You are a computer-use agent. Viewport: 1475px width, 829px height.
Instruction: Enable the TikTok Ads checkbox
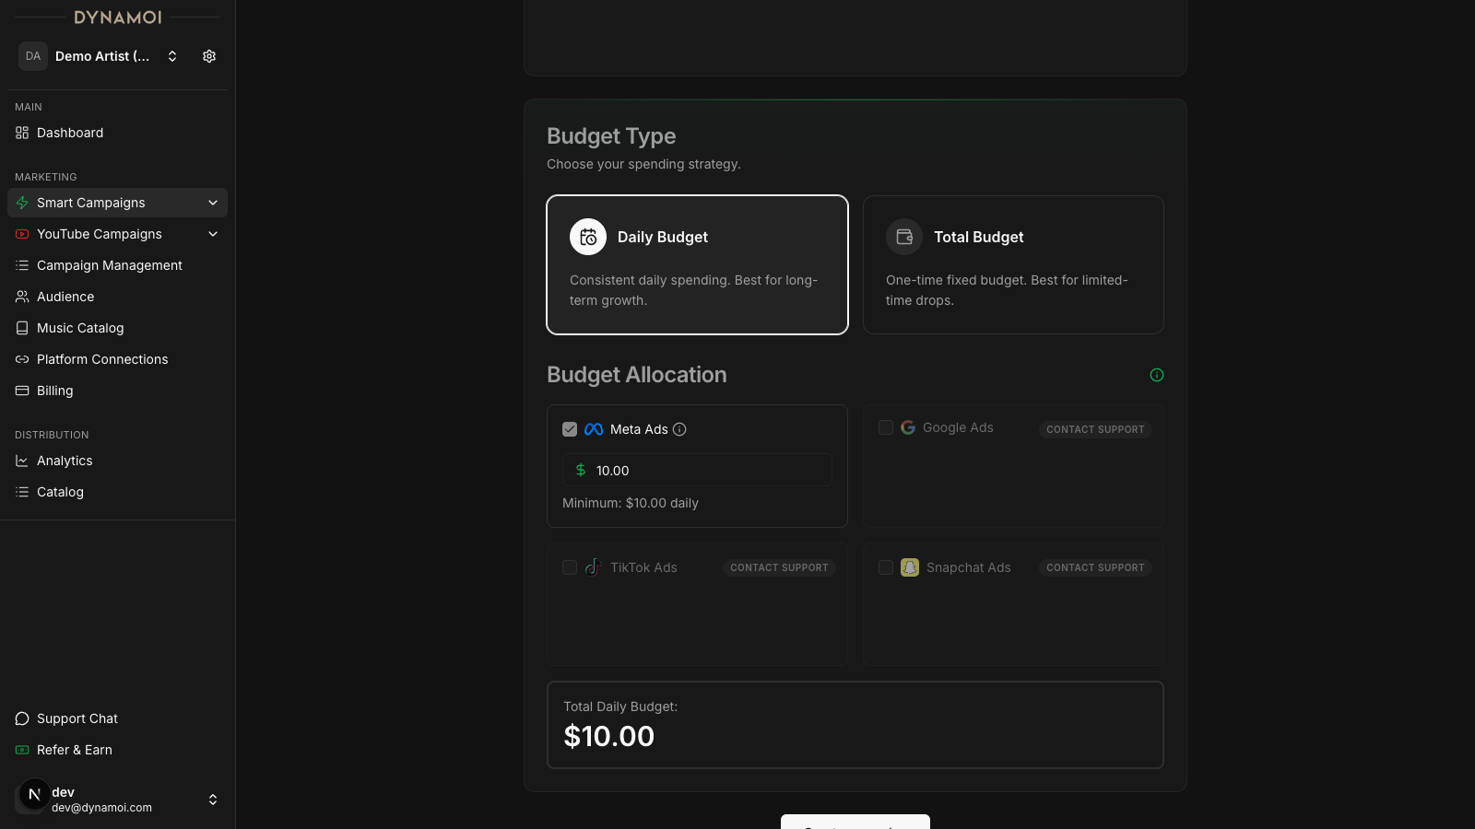coord(570,567)
